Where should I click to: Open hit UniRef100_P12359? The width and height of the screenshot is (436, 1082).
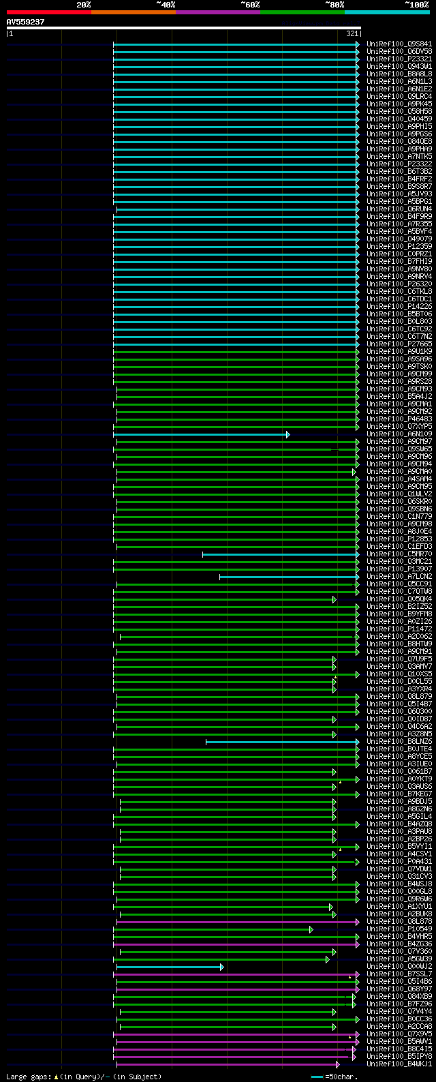click(x=399, y=247)
